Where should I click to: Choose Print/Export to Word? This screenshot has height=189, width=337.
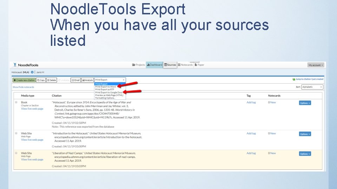click(106, 87)
